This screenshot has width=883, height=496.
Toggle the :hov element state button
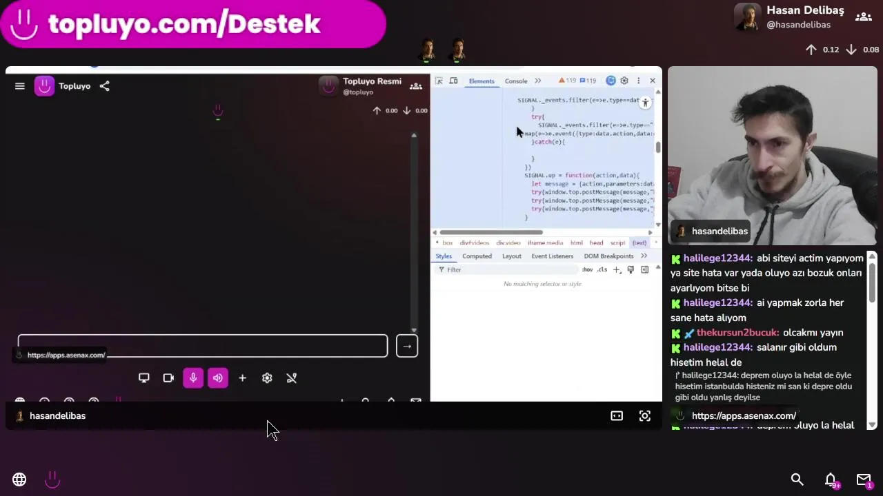587,269
